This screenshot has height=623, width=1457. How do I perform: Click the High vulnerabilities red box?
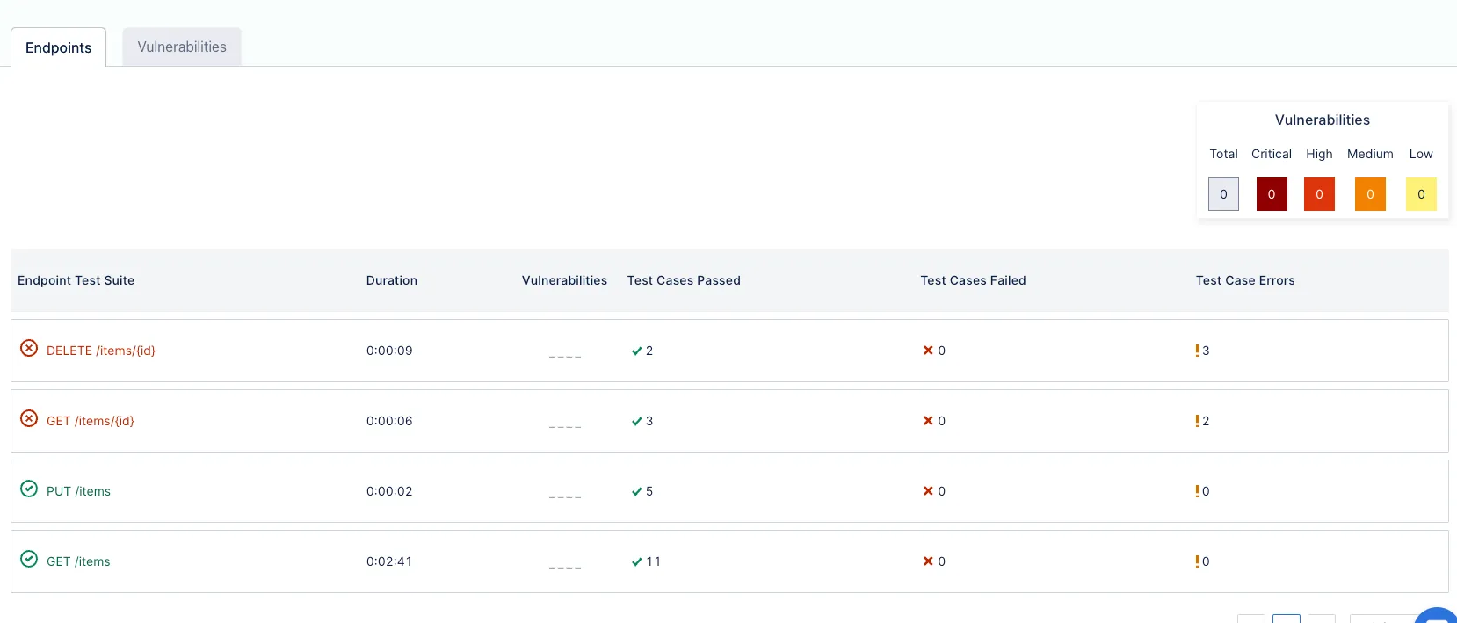pyautogui.click(x=1319, y=194)
